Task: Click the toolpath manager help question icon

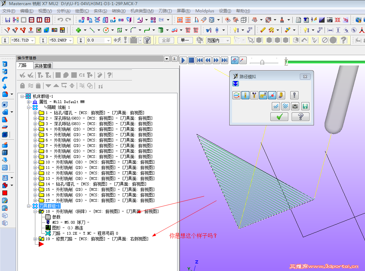Action: click(109, 75)
